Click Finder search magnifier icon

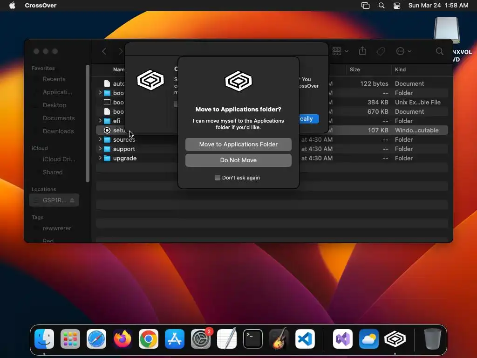[439, 51]
